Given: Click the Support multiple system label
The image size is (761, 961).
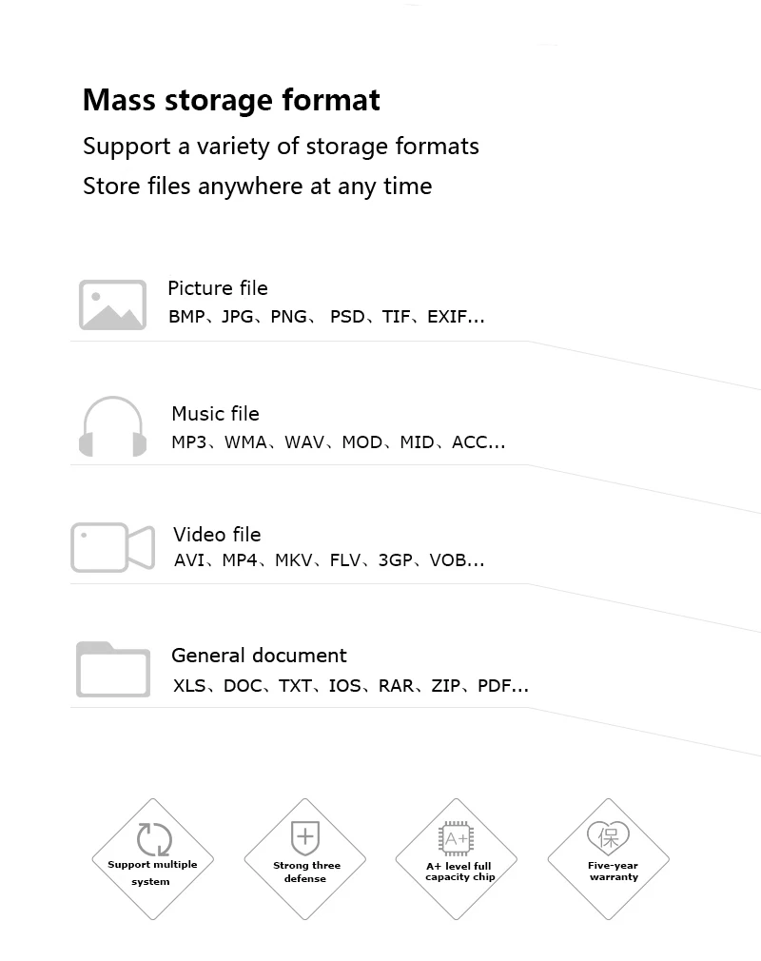Looking at the screenshot, I should (152, 873).
